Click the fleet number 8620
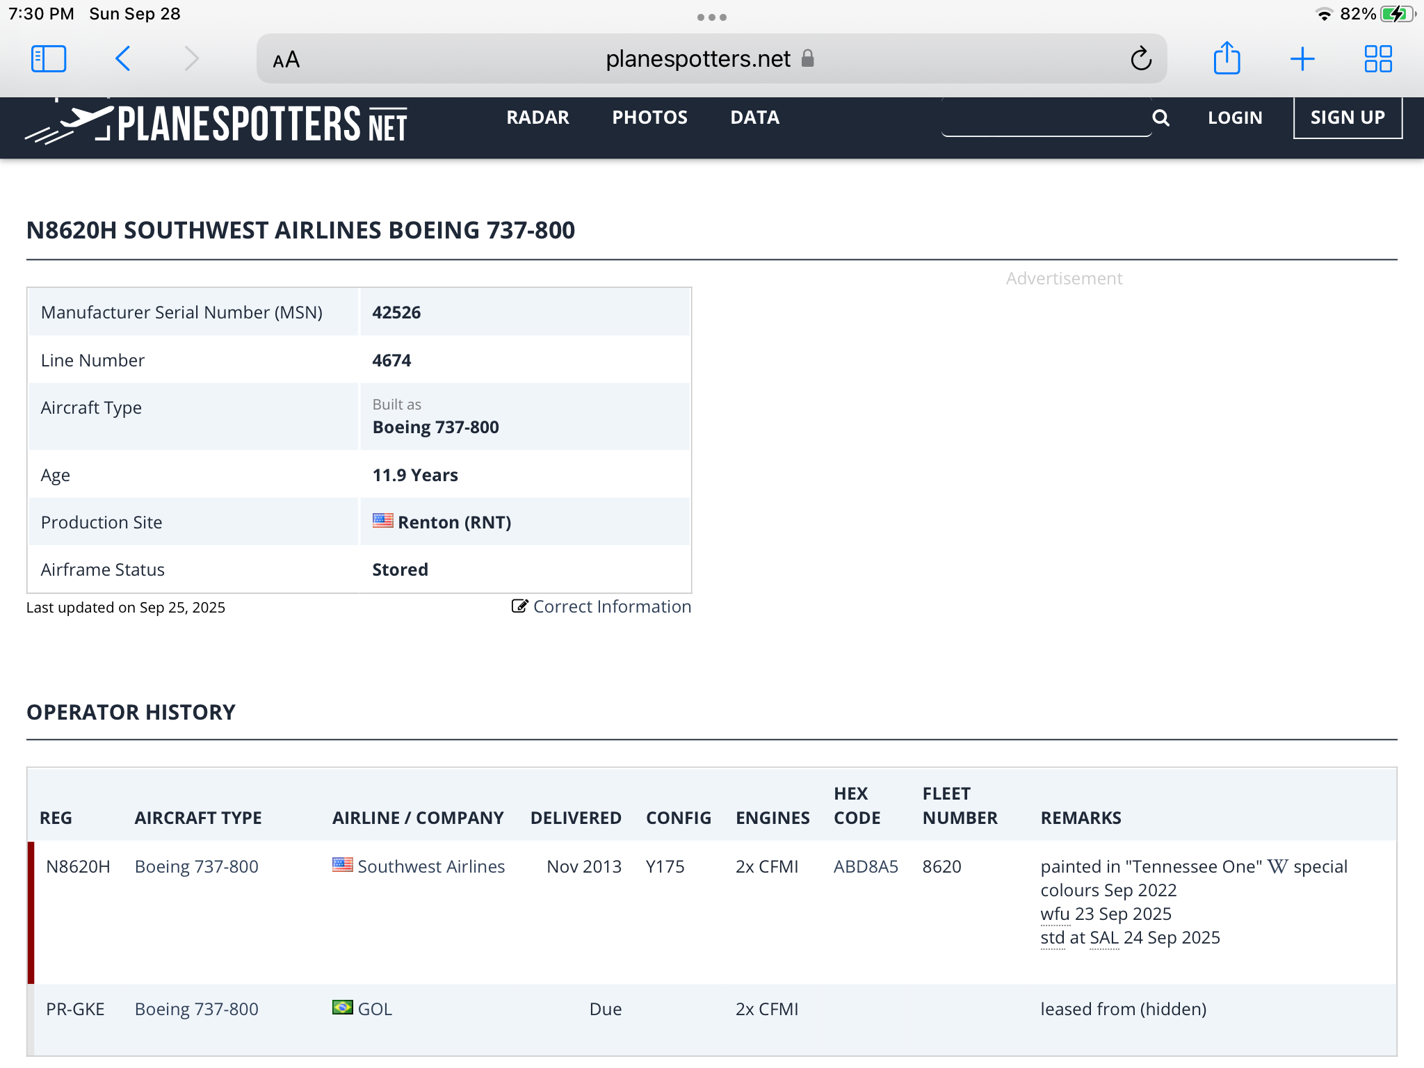 pyautogui.click(x=941, y=866)
